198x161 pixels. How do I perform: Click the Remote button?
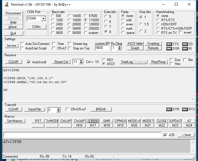click(153, 48)
